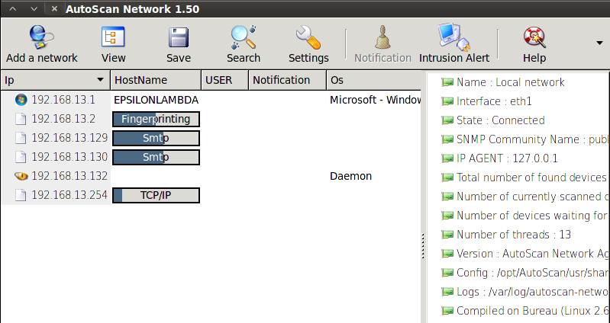The image size is (610, 323).
Task: Open the View toolbar icon
Action: (113, 38)
